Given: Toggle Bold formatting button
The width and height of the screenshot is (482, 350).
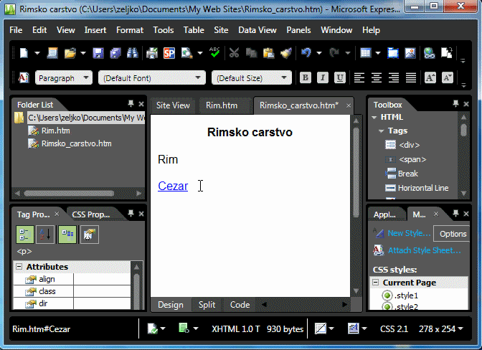Looking at the screenshot, I should (305, 77).
